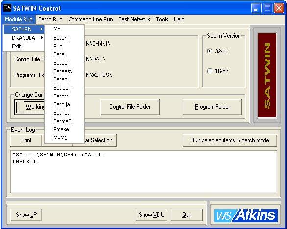Start the MXM1 module
The image size is (287, 229).
64,138
